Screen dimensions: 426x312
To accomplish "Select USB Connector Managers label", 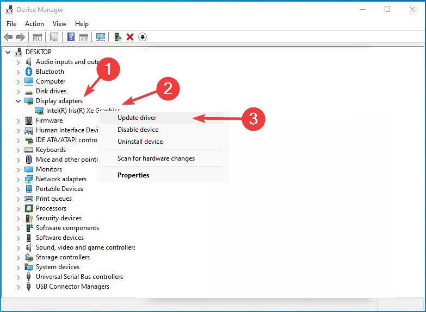I will point(72,286).
